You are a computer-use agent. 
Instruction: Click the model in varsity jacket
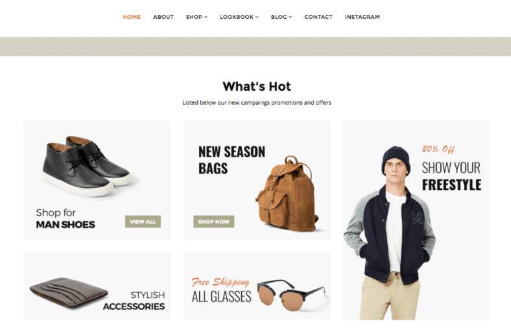390,233
